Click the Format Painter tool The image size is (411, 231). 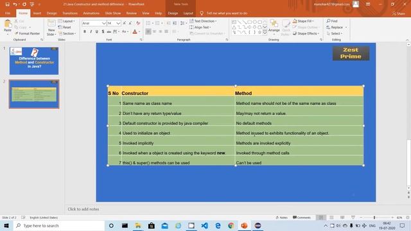(x=27, y=33)
